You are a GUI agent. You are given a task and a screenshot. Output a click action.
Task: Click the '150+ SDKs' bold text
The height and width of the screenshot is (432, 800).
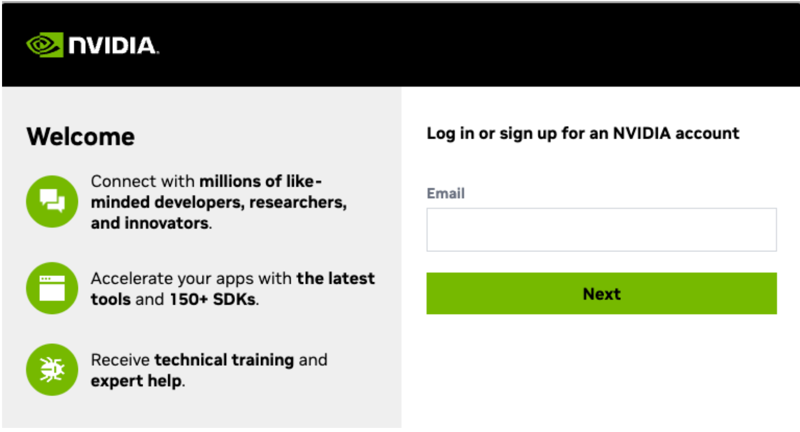point(213,299)
